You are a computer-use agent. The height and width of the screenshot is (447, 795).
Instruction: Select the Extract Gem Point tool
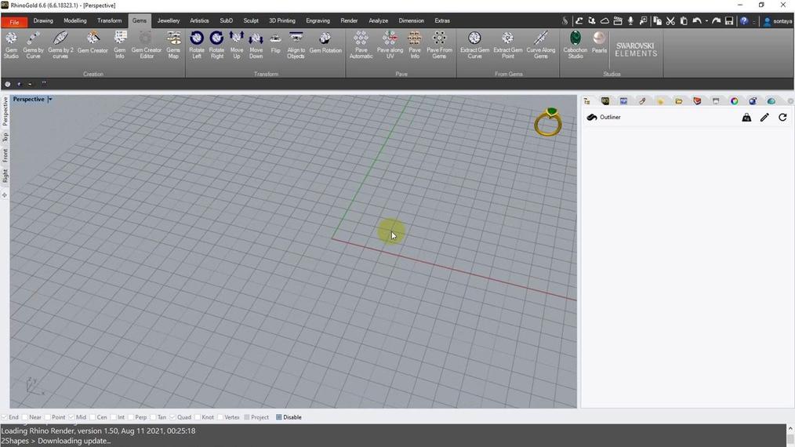click(507, 45)
